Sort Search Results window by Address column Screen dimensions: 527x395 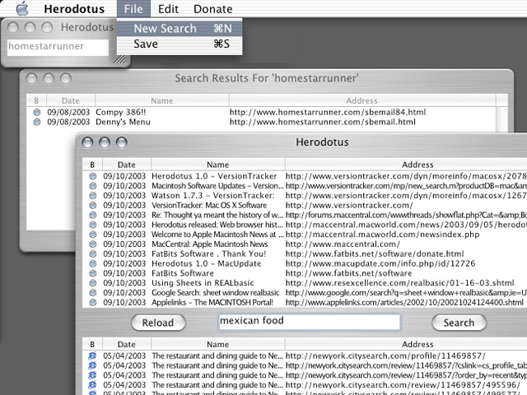pos(362,100)
